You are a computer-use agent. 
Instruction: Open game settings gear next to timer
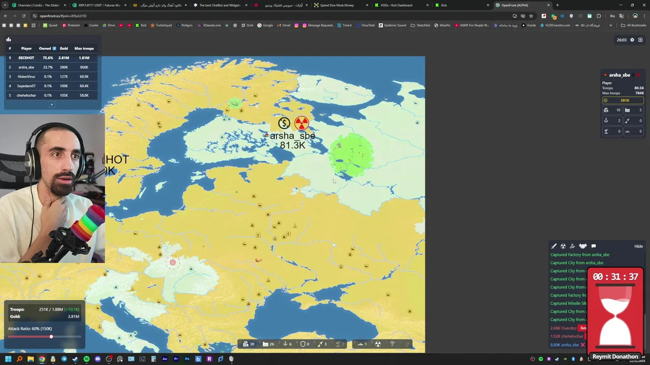(x=632, y=40)
